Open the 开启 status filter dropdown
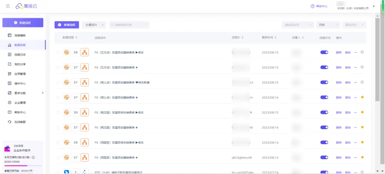Image resolution: width=385 pixels, height=174 pixels. coord(328,25)
